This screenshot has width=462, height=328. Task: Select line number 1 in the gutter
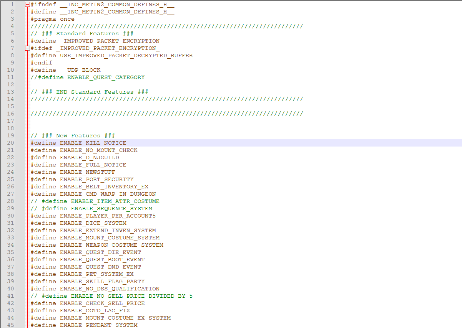tap(12, 4)
